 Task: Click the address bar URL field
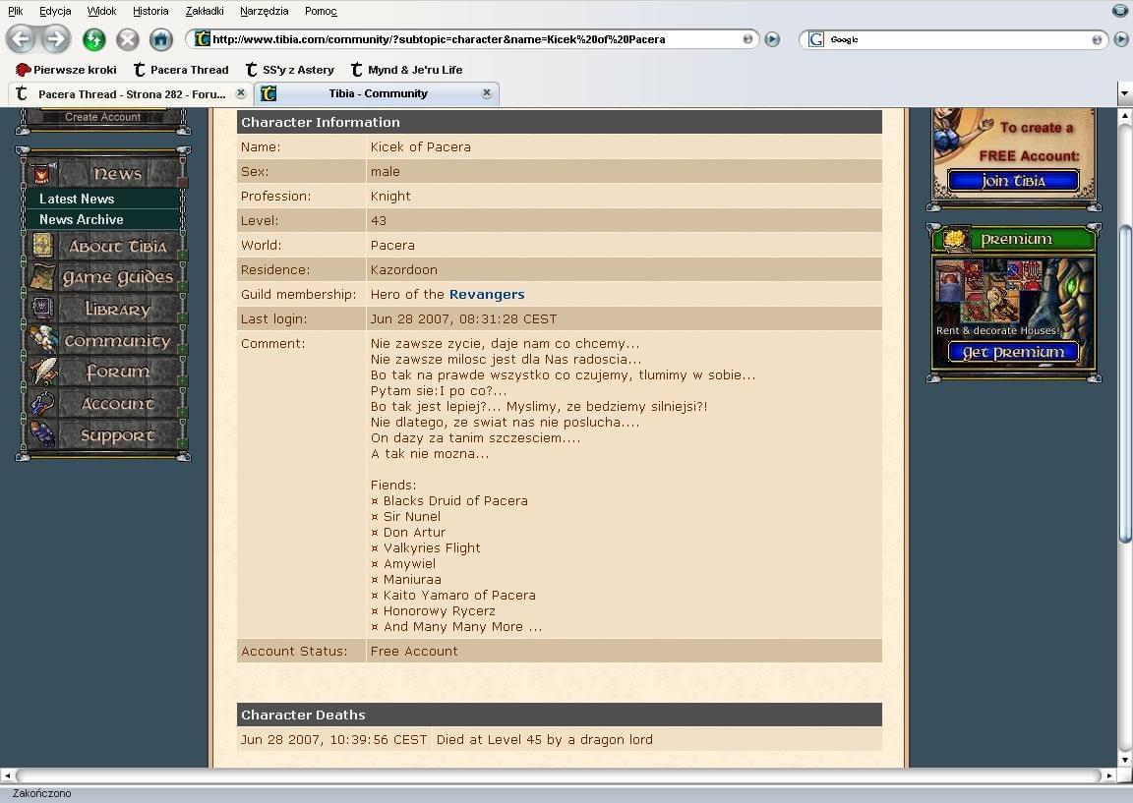pos(473,39)
